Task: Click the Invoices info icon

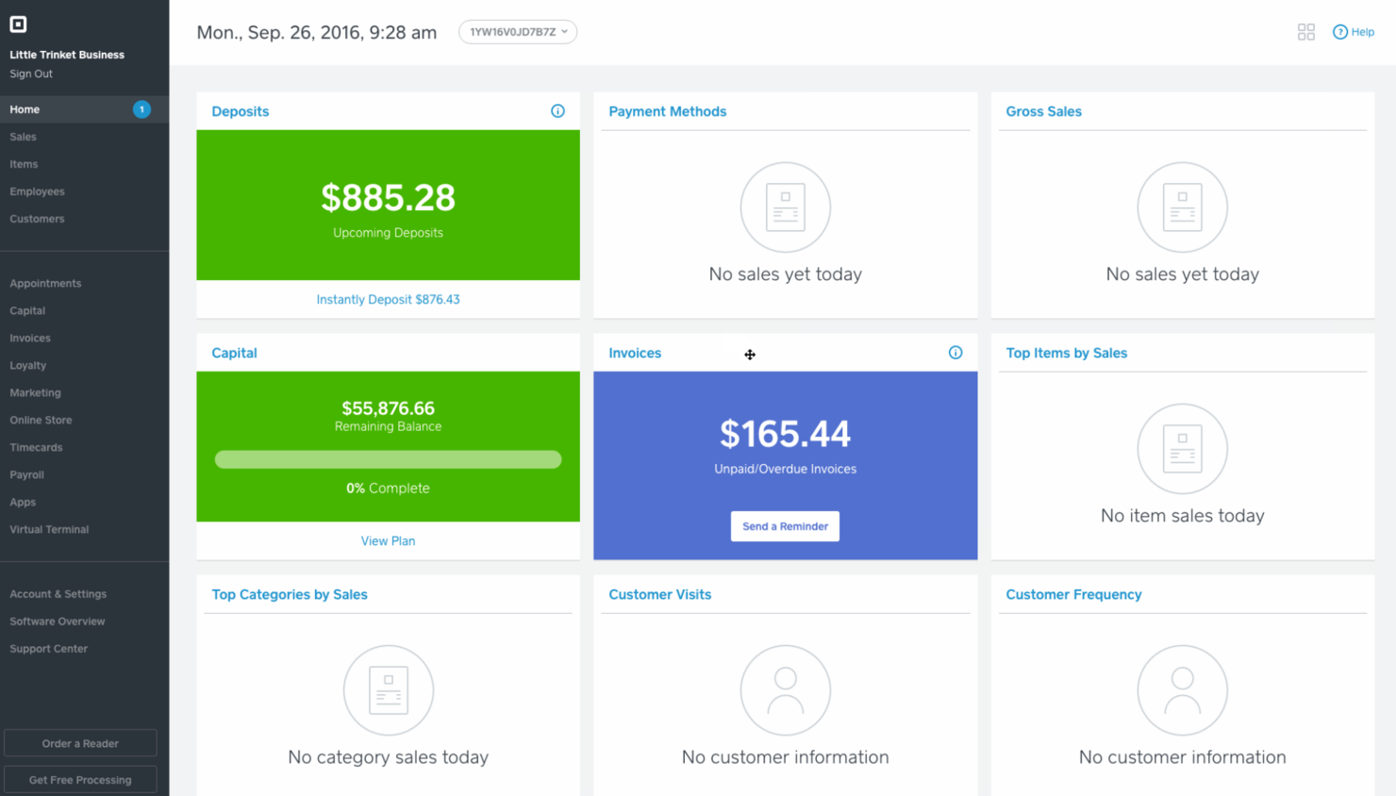Action: pyautogui.click(x=955, y=352)
